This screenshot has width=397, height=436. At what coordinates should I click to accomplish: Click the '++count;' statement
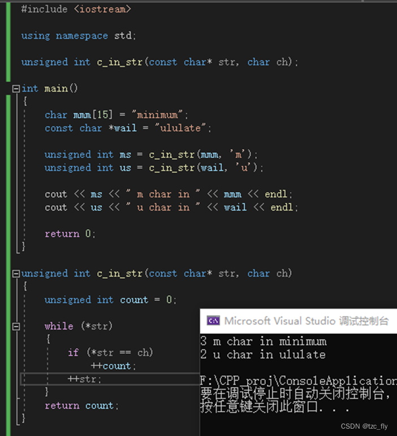coord(114,366)
